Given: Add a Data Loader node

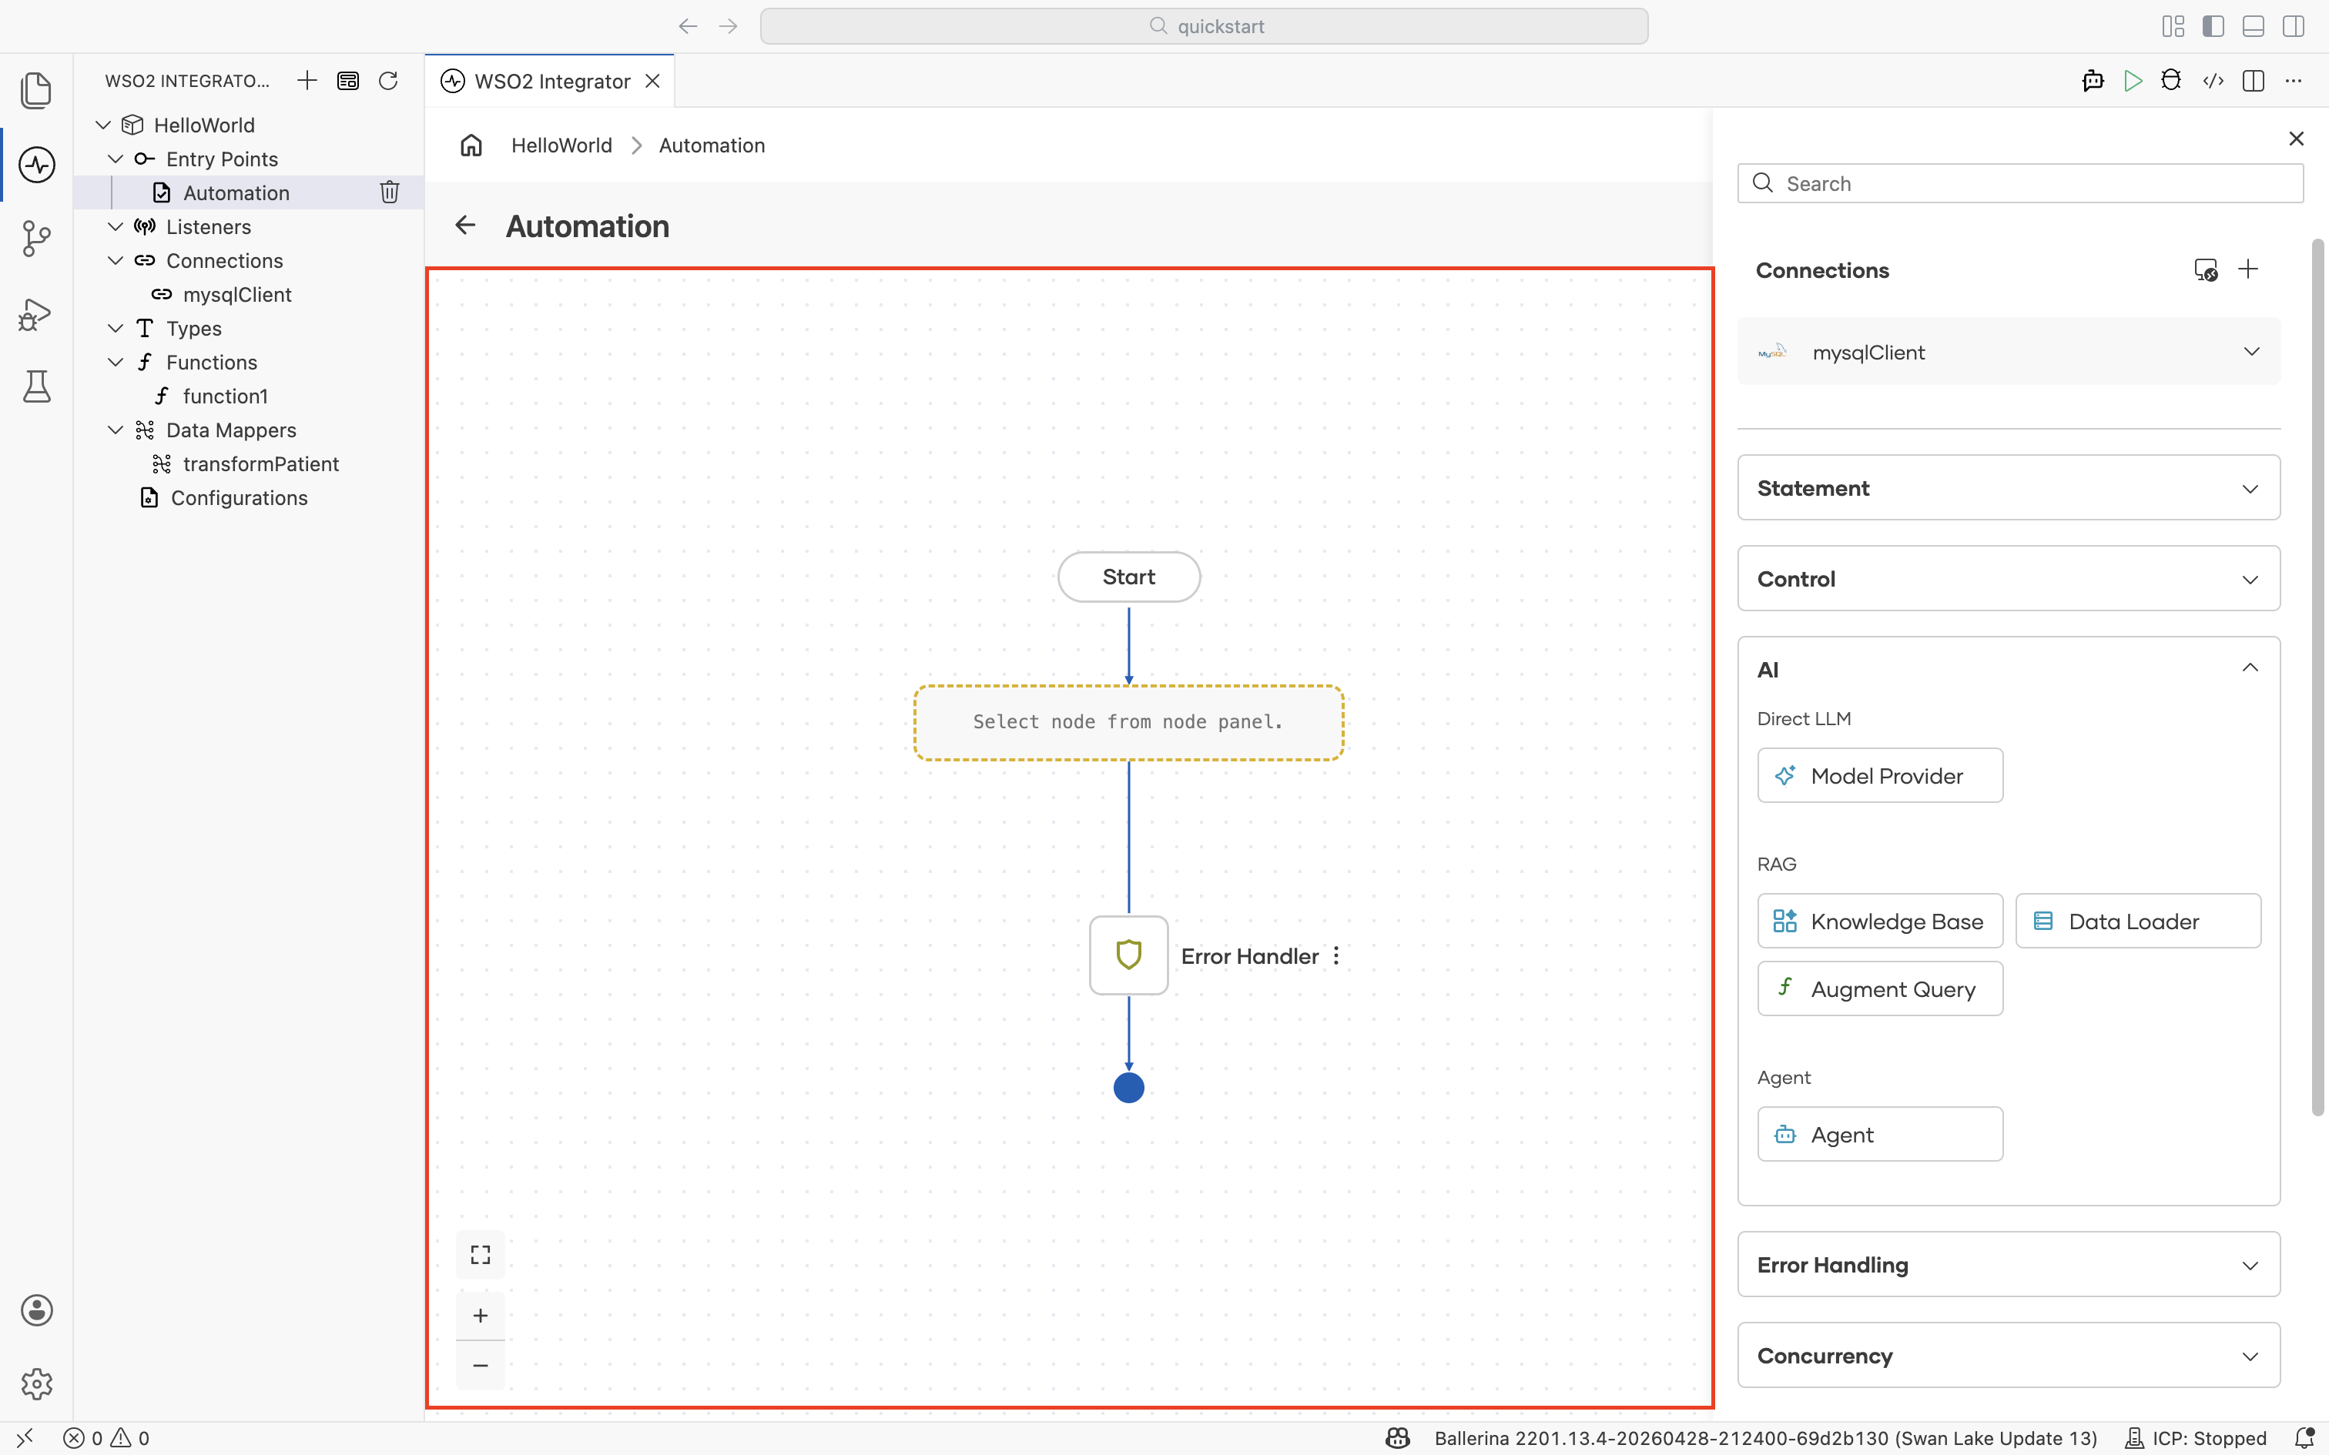Looking at the screenshot, I should (2137, 921).
